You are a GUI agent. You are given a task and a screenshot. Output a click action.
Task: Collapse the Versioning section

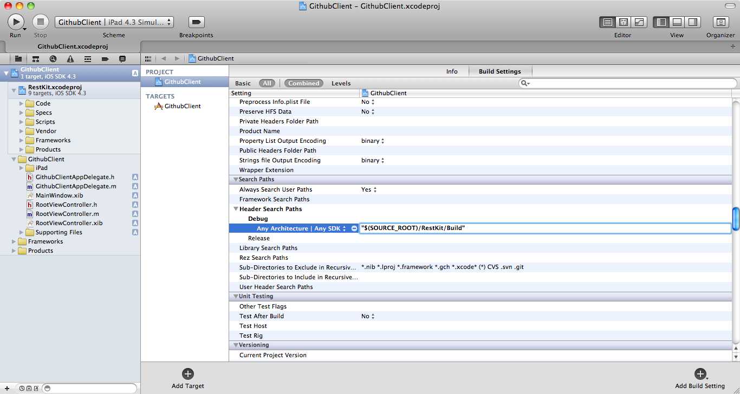236,345
